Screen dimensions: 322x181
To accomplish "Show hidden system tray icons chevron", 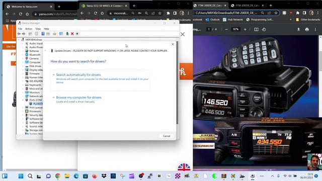I will click(272, 176).
